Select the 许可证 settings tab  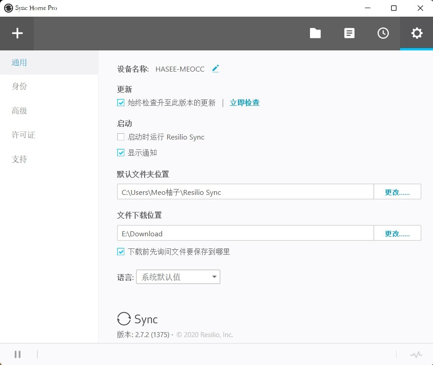[x=49, y=135]
